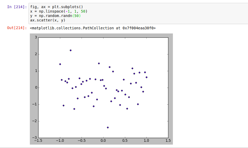248x148 pixels.
Task: Click the line 'x = np.linspace(-1, 1, 50)'
Action: point(59,11)
